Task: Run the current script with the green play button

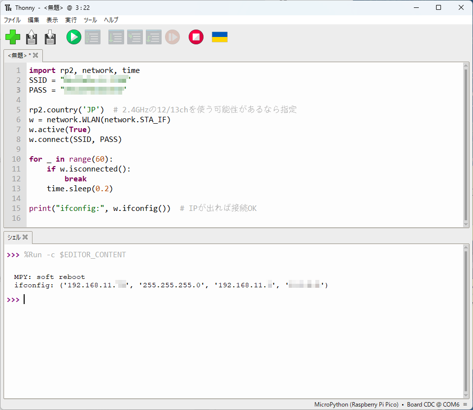Action: (73, 37)
